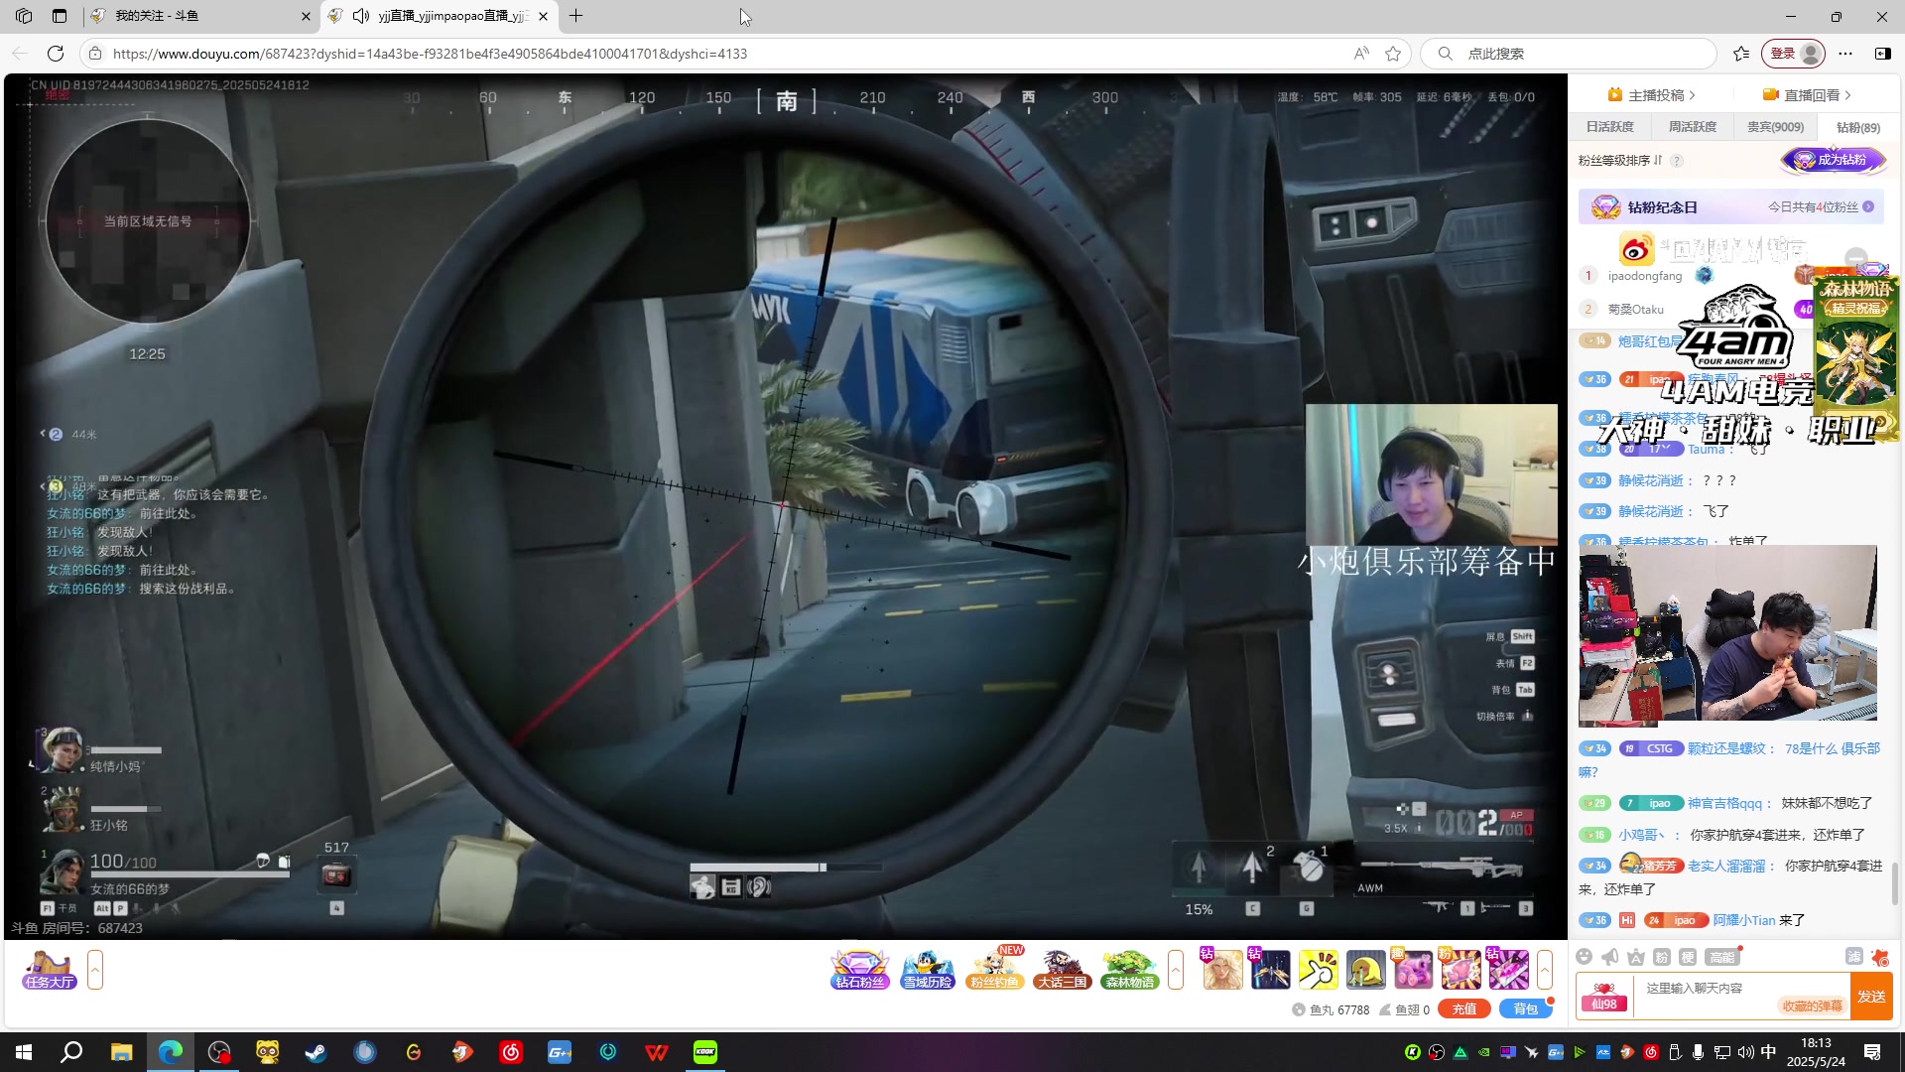The image size is (1905, 1072).
Task: Open the fan sort help question mark
Action: (1677, 161)
